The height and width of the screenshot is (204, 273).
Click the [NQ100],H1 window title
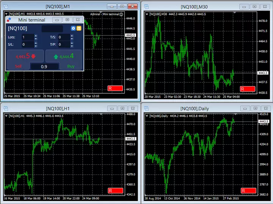coord(58,108)
